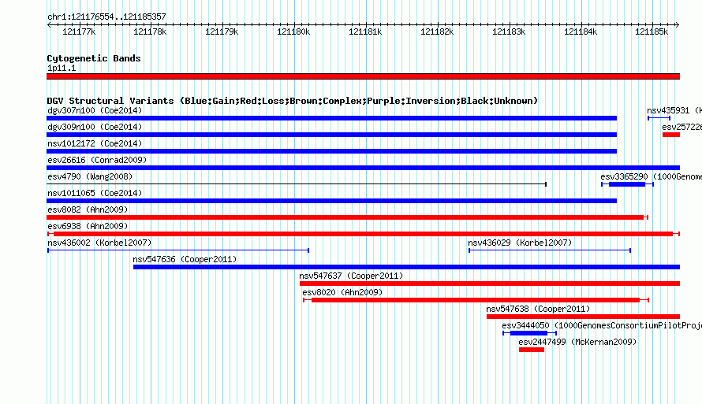Select the esv4790 (Wang2008) black line feature
The width and height of the screenshot is (702, 404).
point(297,184)
